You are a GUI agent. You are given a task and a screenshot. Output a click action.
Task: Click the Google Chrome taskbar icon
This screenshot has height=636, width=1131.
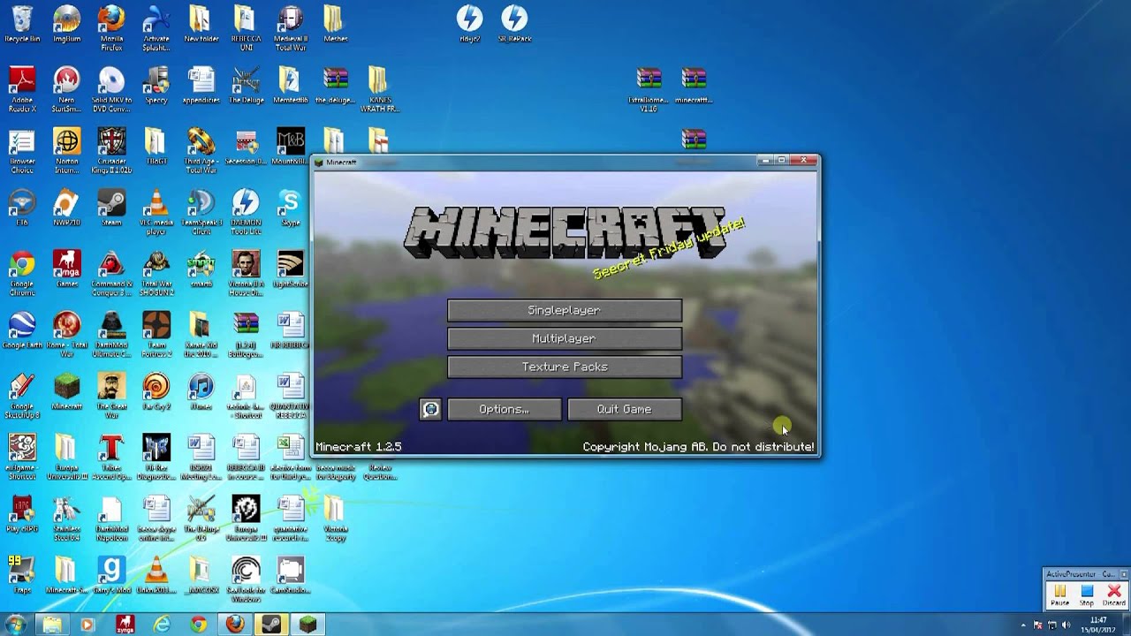click(x=198, y=625)
